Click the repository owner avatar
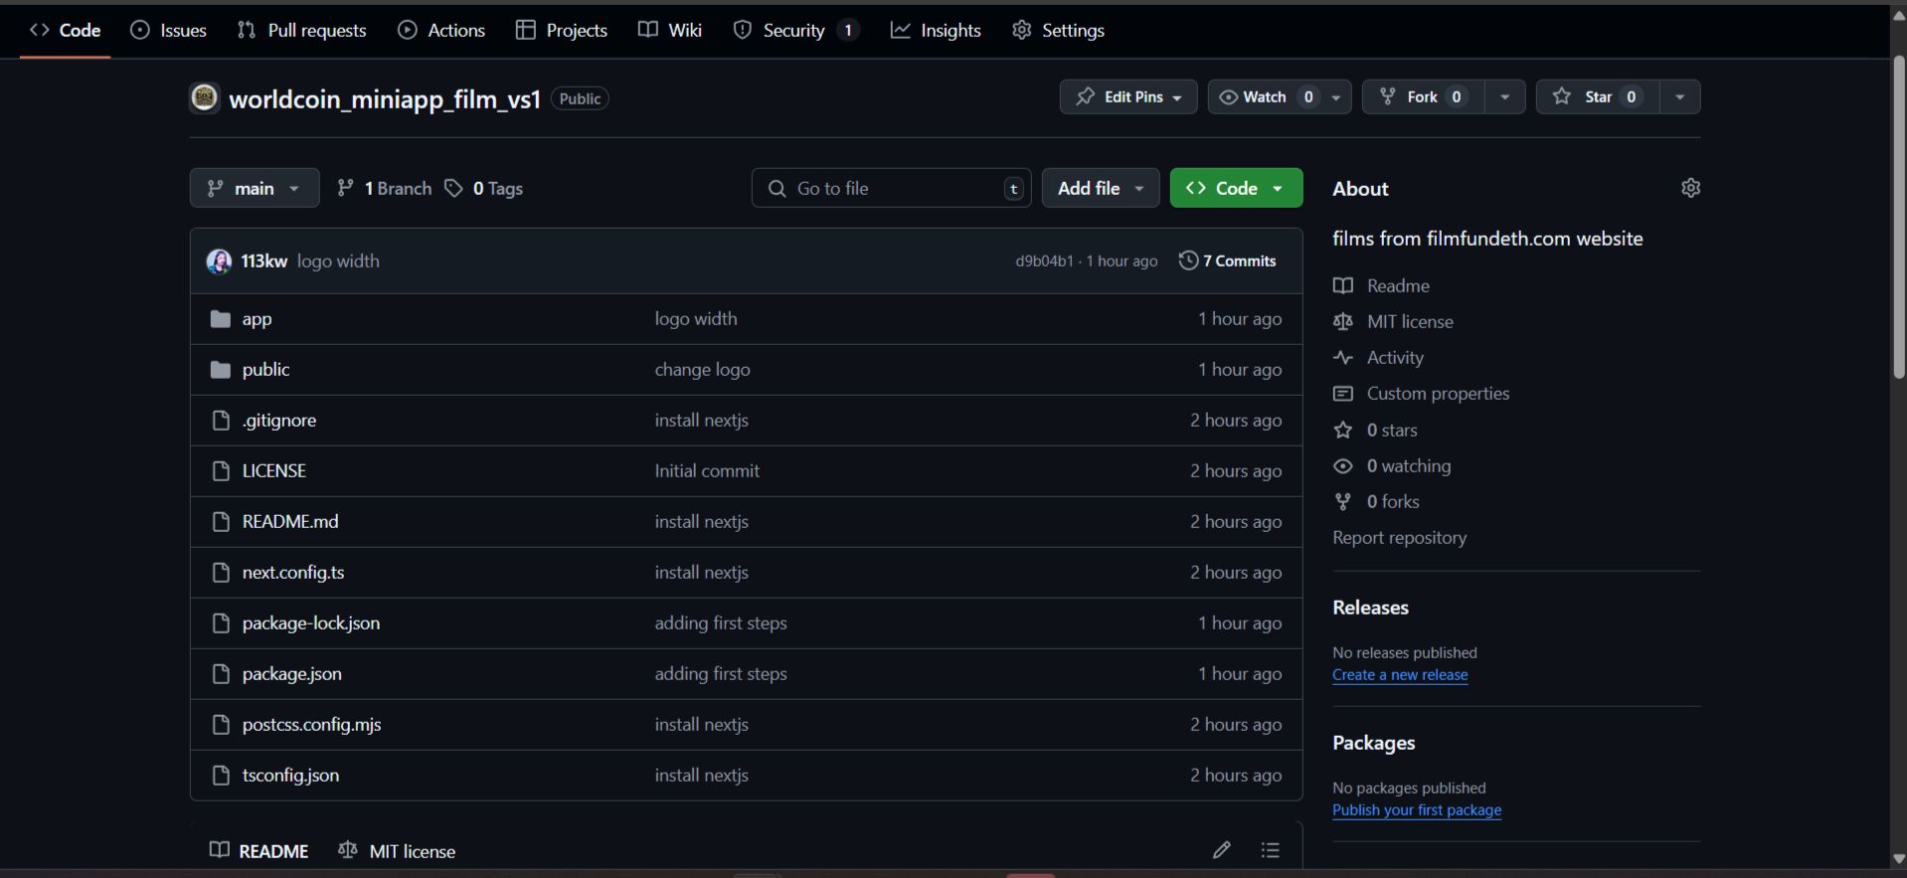This screenshot has width=1907, height=878. [205, 97]
